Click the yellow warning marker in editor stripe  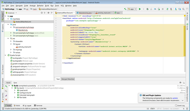coord(185,16)
